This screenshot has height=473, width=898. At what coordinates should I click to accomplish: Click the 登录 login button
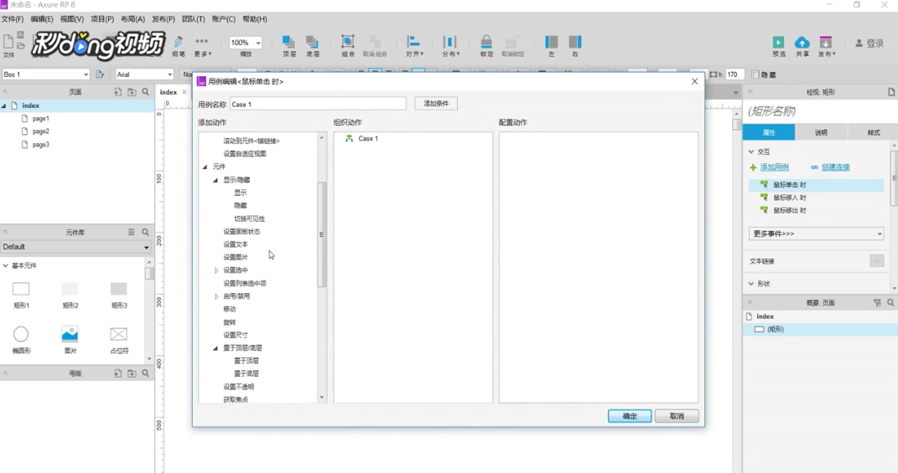coord(869,44)
